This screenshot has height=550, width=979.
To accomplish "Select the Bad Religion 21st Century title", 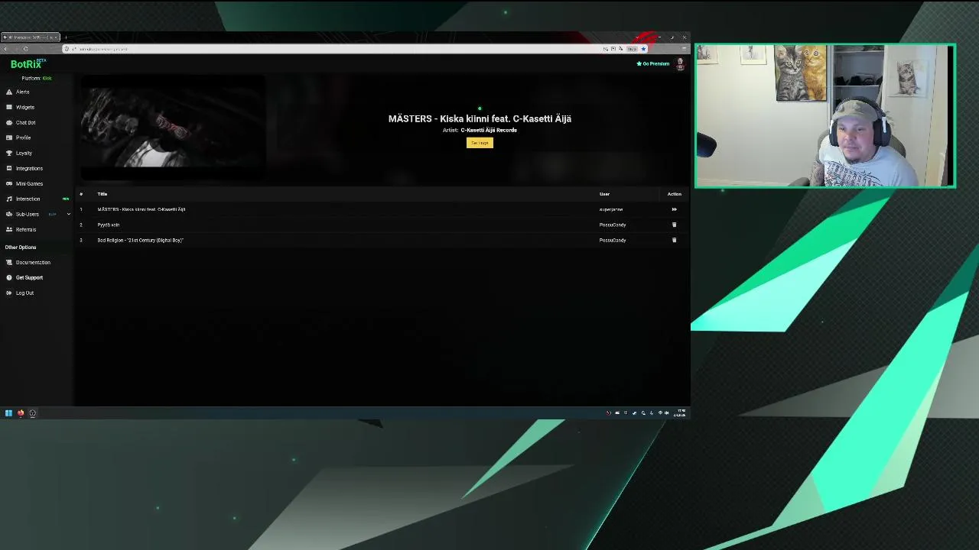I will point(140,240).
